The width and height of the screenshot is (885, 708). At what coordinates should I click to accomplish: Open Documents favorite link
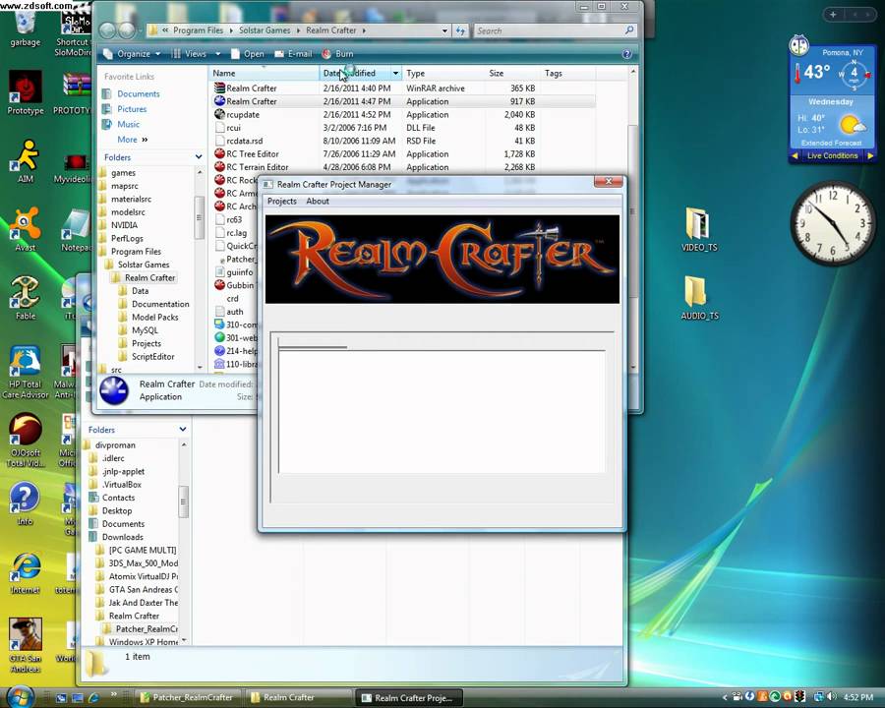[x=139, y=93]
